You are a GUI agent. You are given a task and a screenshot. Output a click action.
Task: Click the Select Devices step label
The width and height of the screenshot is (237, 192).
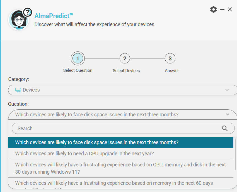point(126,71)
